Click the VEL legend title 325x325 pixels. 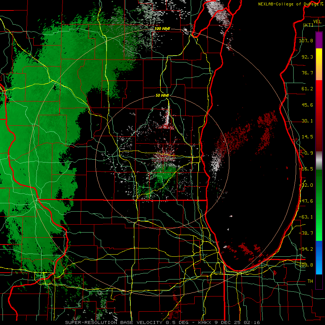[x=317, y=22]
